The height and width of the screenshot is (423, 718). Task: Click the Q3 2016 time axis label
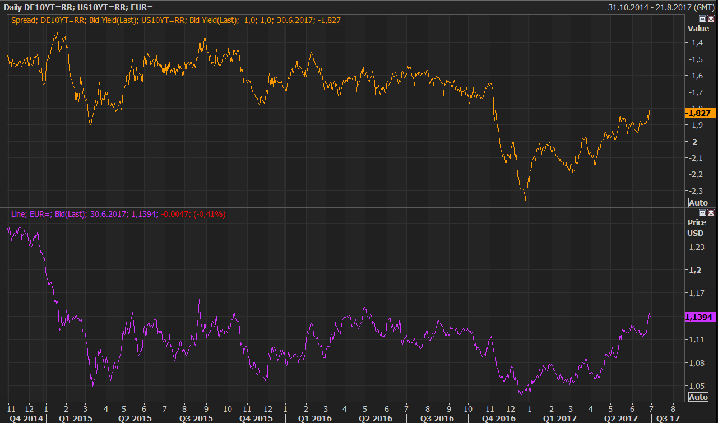coord(437,419)
